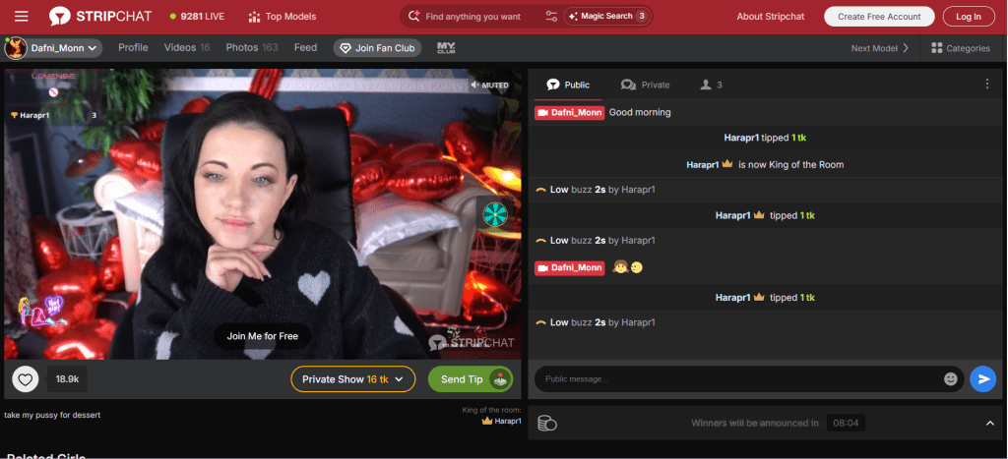Click the 'Good morning' chat message text
This screenshot has height=459, width=1008.
tap(640, 112)
